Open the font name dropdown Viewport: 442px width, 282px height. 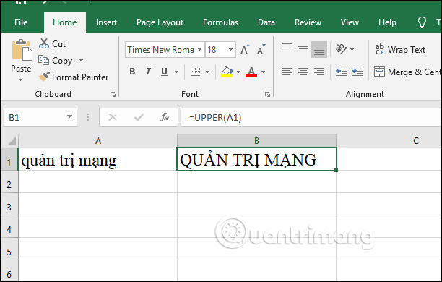pyautogui.click(x=199, y=50)
